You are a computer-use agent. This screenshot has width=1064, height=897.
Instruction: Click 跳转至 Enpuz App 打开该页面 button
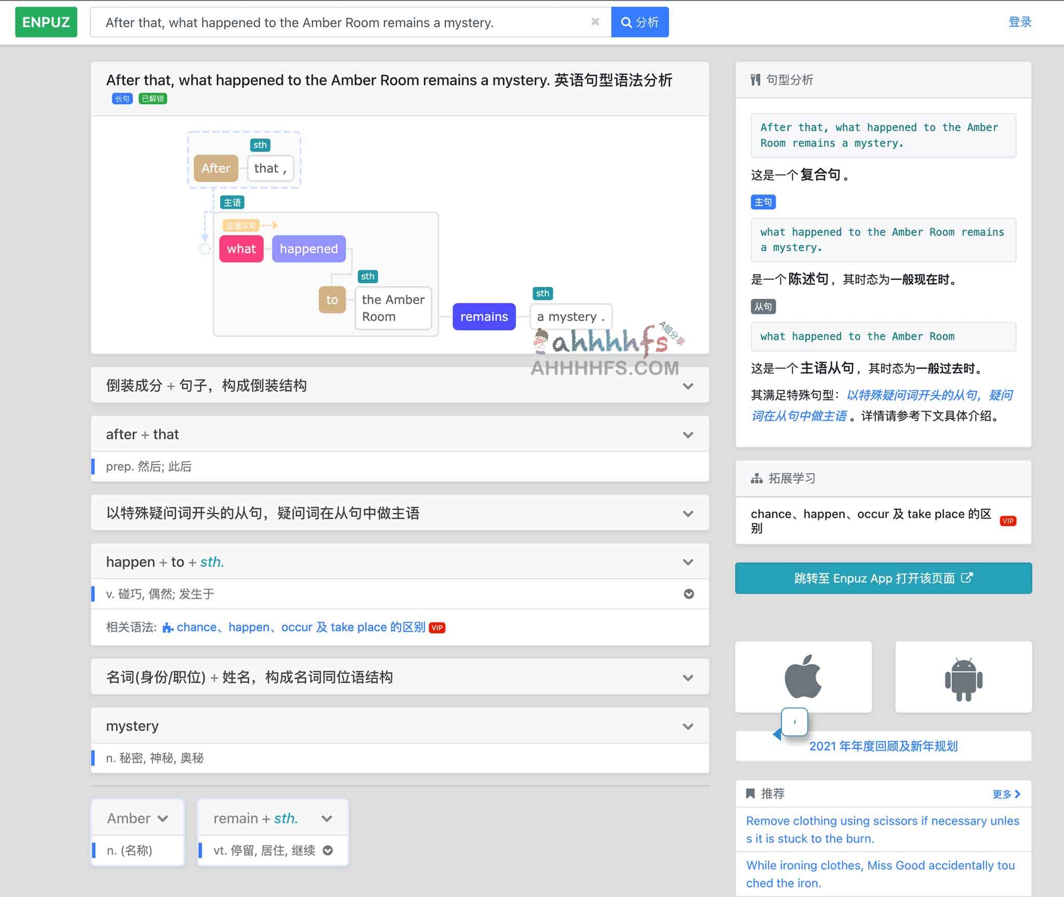point(882,577)
